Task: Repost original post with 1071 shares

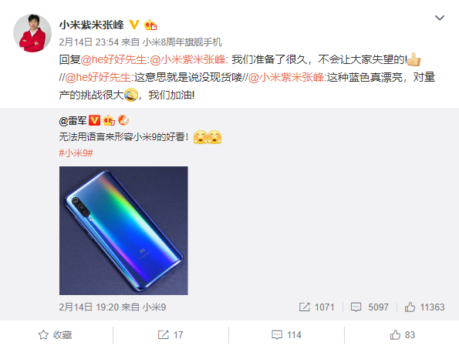Action: pos(317,307)
